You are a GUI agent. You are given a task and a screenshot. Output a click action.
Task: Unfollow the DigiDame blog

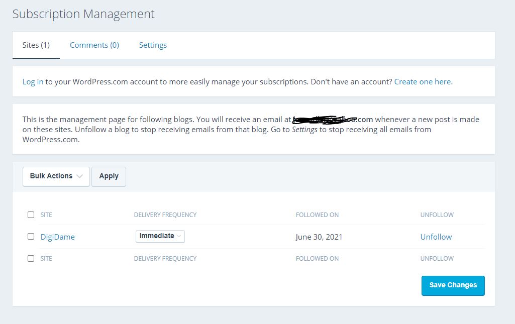pos(436,237)
